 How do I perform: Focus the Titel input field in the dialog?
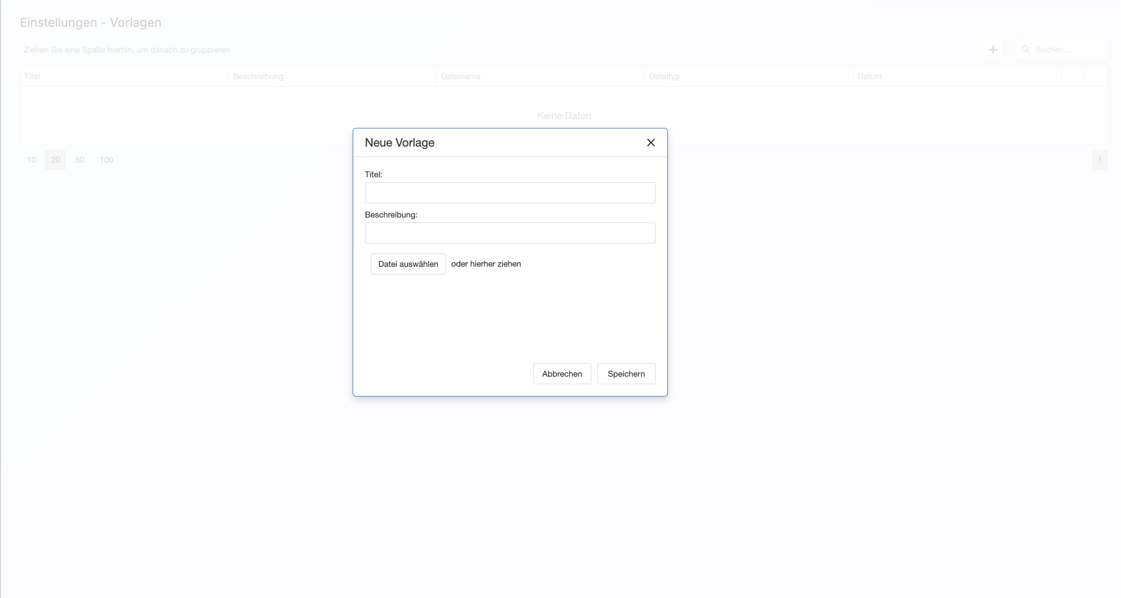(510, 193)
